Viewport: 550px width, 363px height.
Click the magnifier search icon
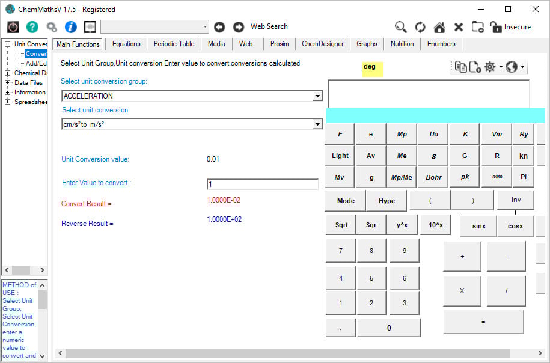(400, 27)
